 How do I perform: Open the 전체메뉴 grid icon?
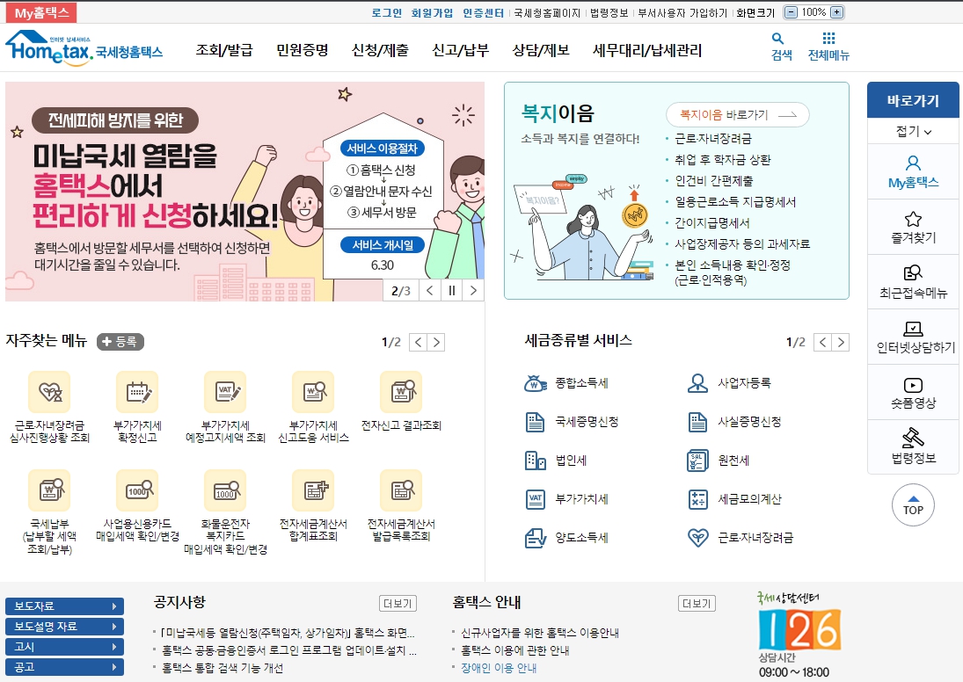[x=828, y=38]
